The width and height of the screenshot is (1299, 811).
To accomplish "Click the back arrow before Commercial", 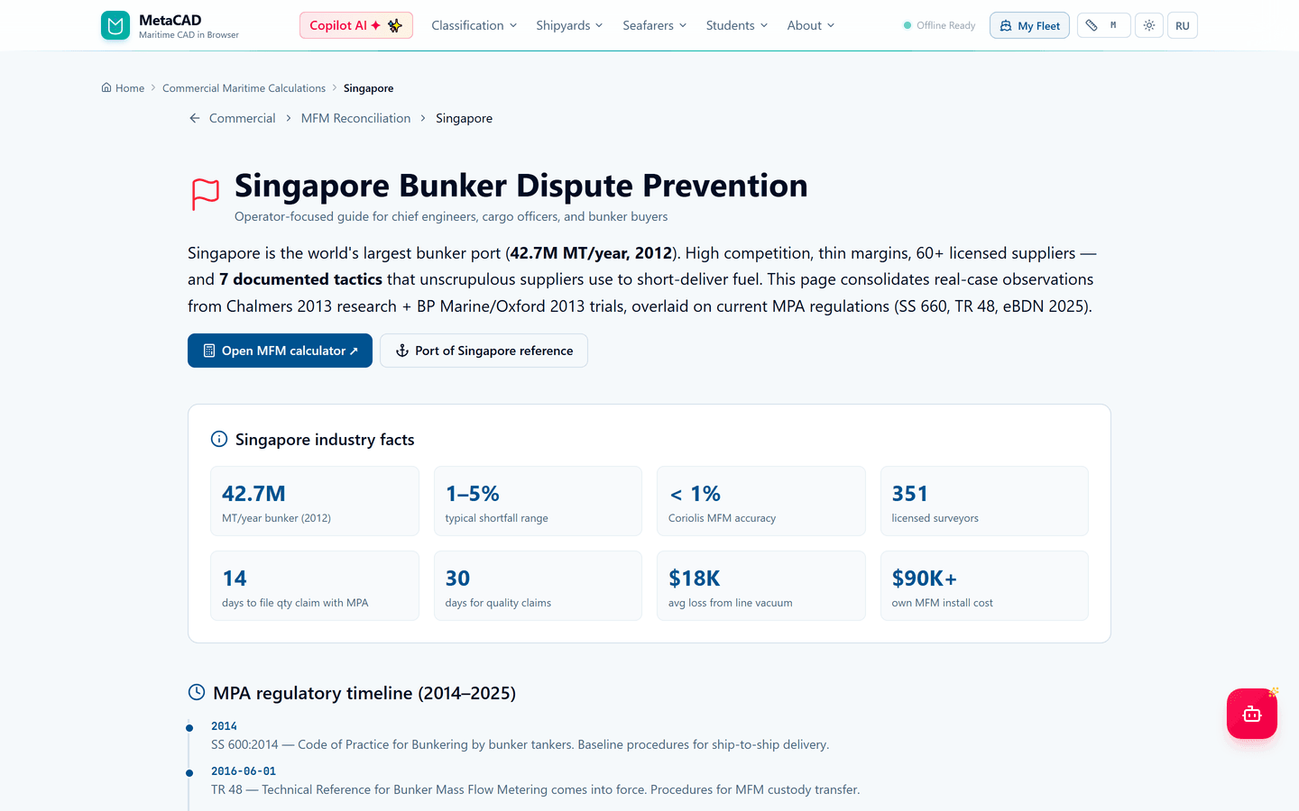I will pos(195,118).
